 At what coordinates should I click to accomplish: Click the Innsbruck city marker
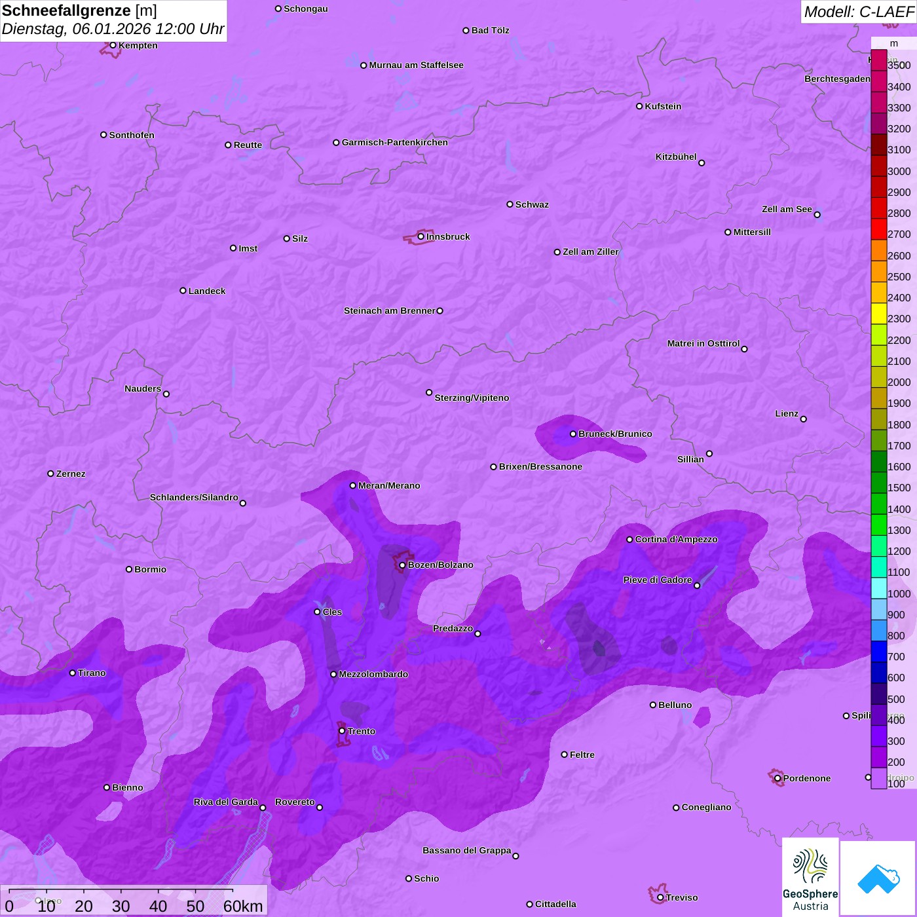click(x=421, y=236)
